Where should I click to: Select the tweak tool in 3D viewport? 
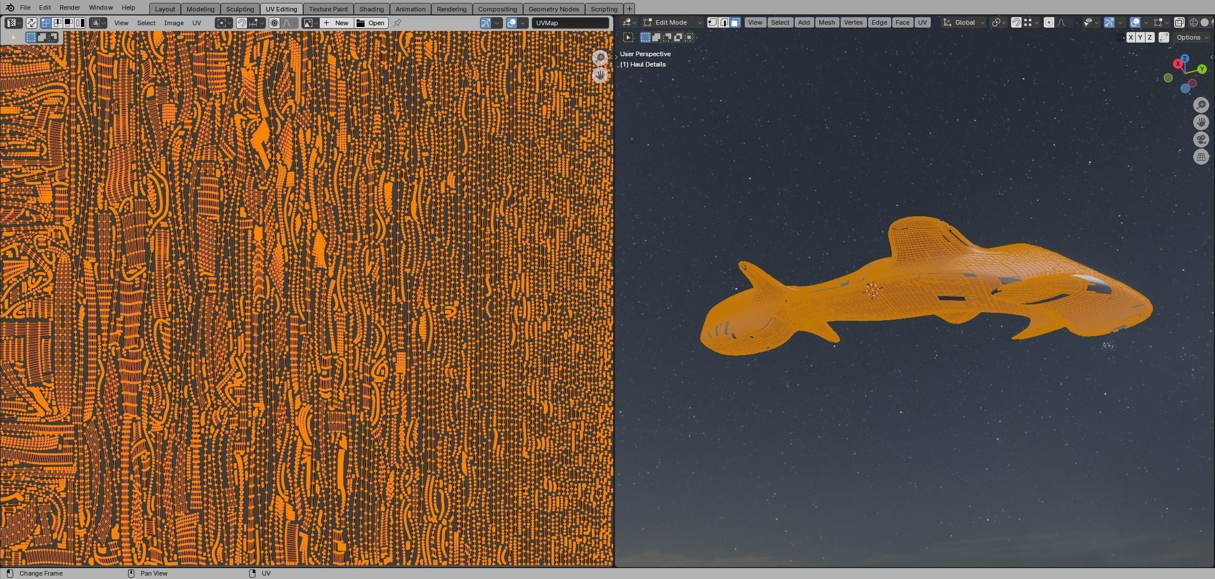tap(628, 37)
